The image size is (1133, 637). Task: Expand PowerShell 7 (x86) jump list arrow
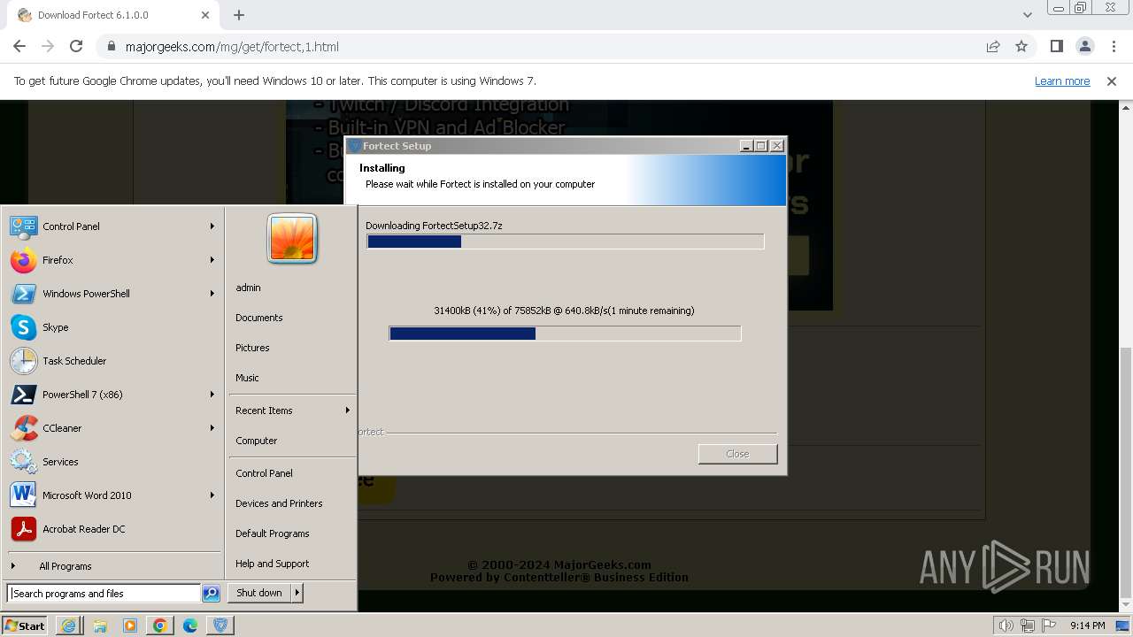pyautogui.click(x=212, y=395)
